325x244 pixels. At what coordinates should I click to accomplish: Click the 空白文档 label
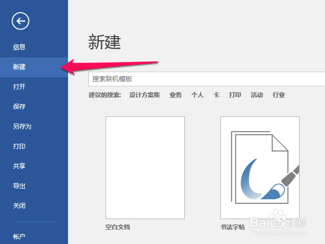[x=118, y=227]
